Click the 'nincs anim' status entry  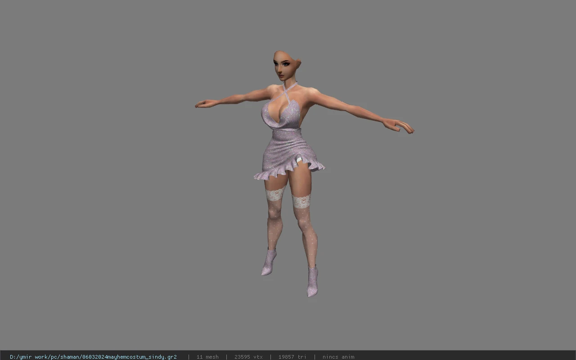tap(338, 357)
